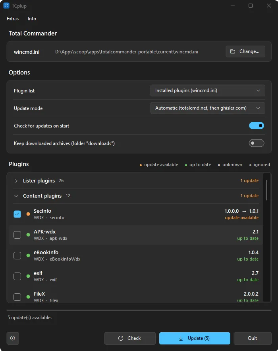Click the Quit button

click(253, 338)
